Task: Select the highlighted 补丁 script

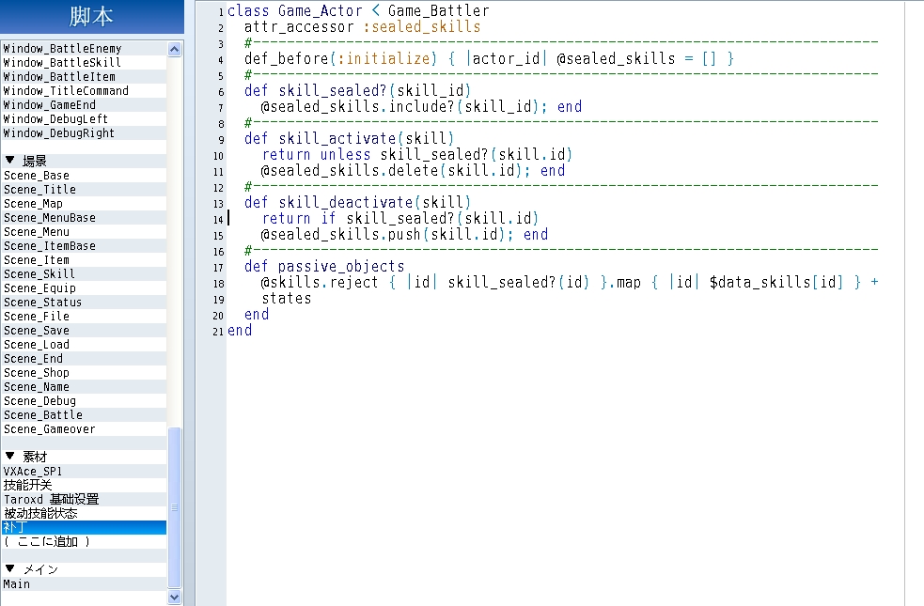Action: (x=85, y=528)
